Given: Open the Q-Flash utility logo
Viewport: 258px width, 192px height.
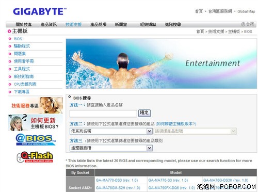Looking at the screenshot, I should coord(35,157).
